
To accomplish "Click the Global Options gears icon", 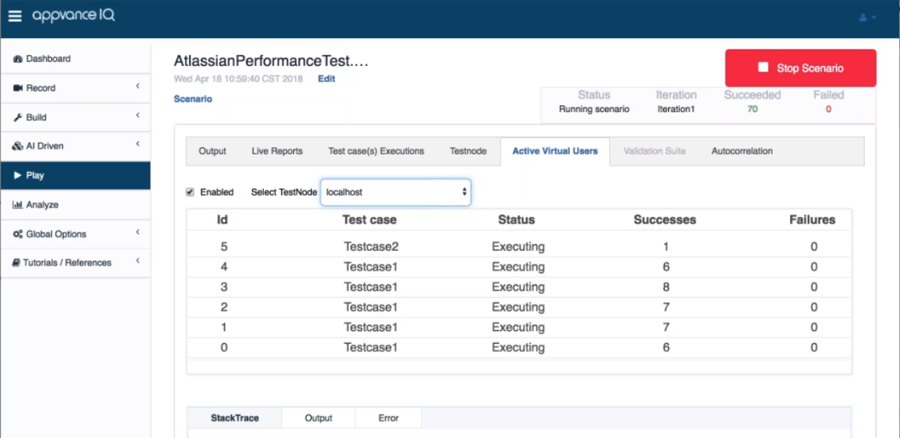I will click(18, 234).
